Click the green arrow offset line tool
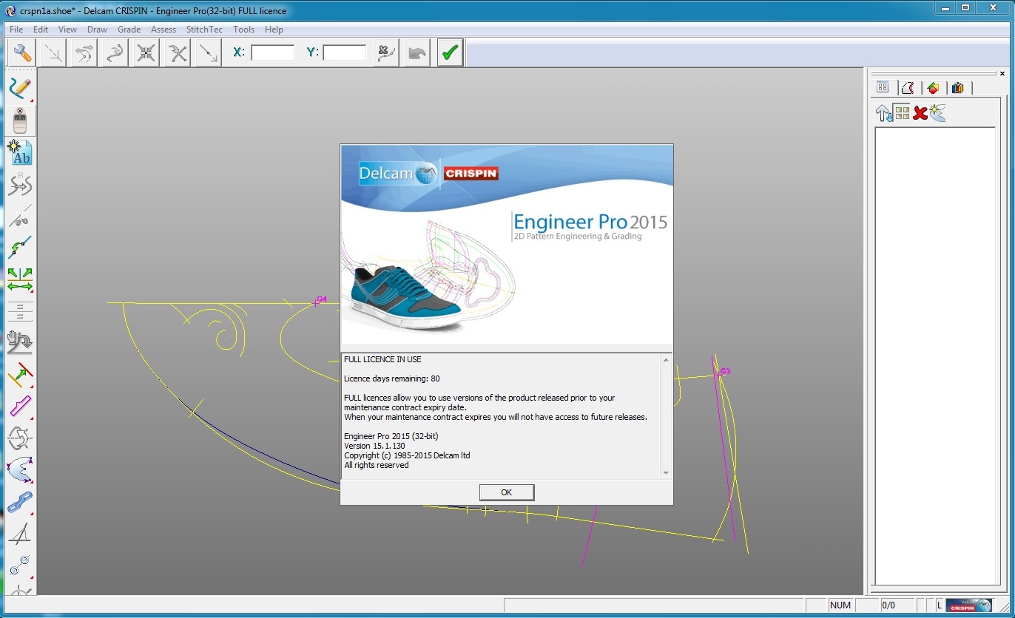This screenshot has height=618, width=1015. point(20,374)
